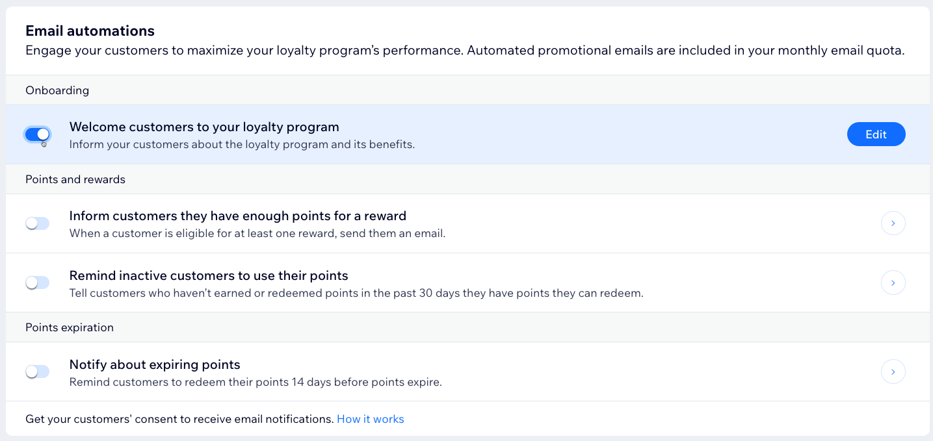Select the Notify about expiring points title
This screenshot has height=441, width=933.
point(155,364)
